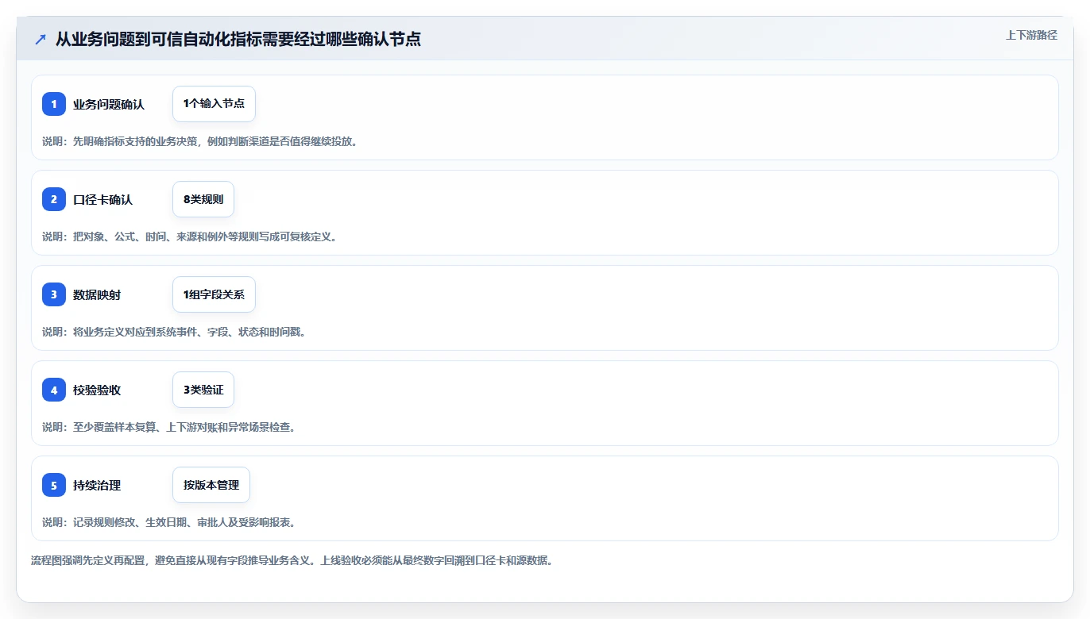
Task: Click the 8类规则 tag
Action: 203,199
